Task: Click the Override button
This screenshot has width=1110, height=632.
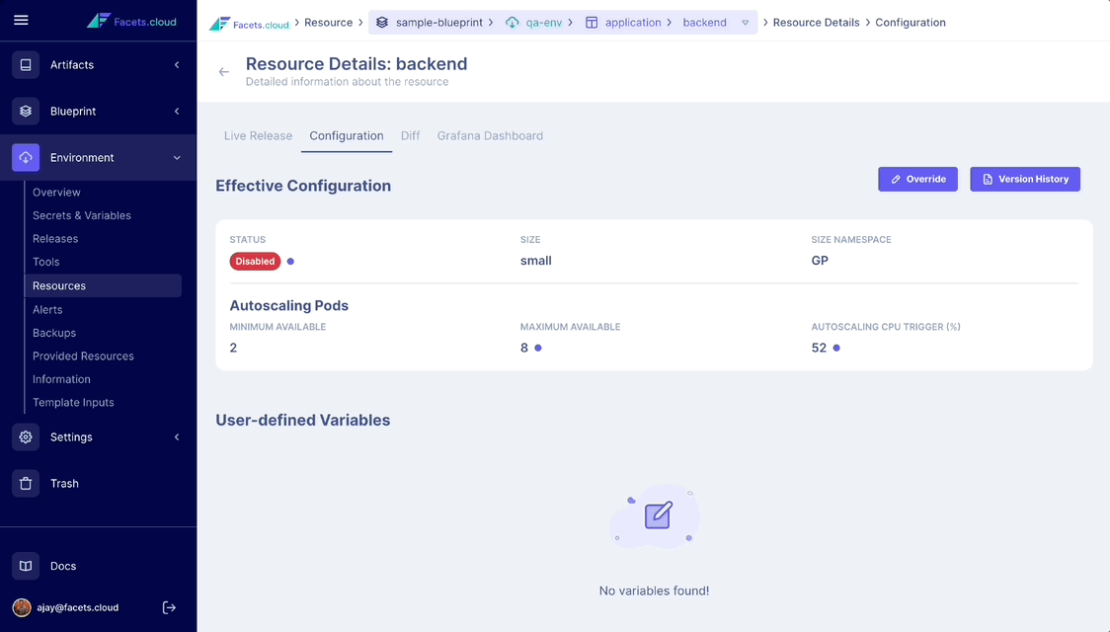Action: click(917, 179)
